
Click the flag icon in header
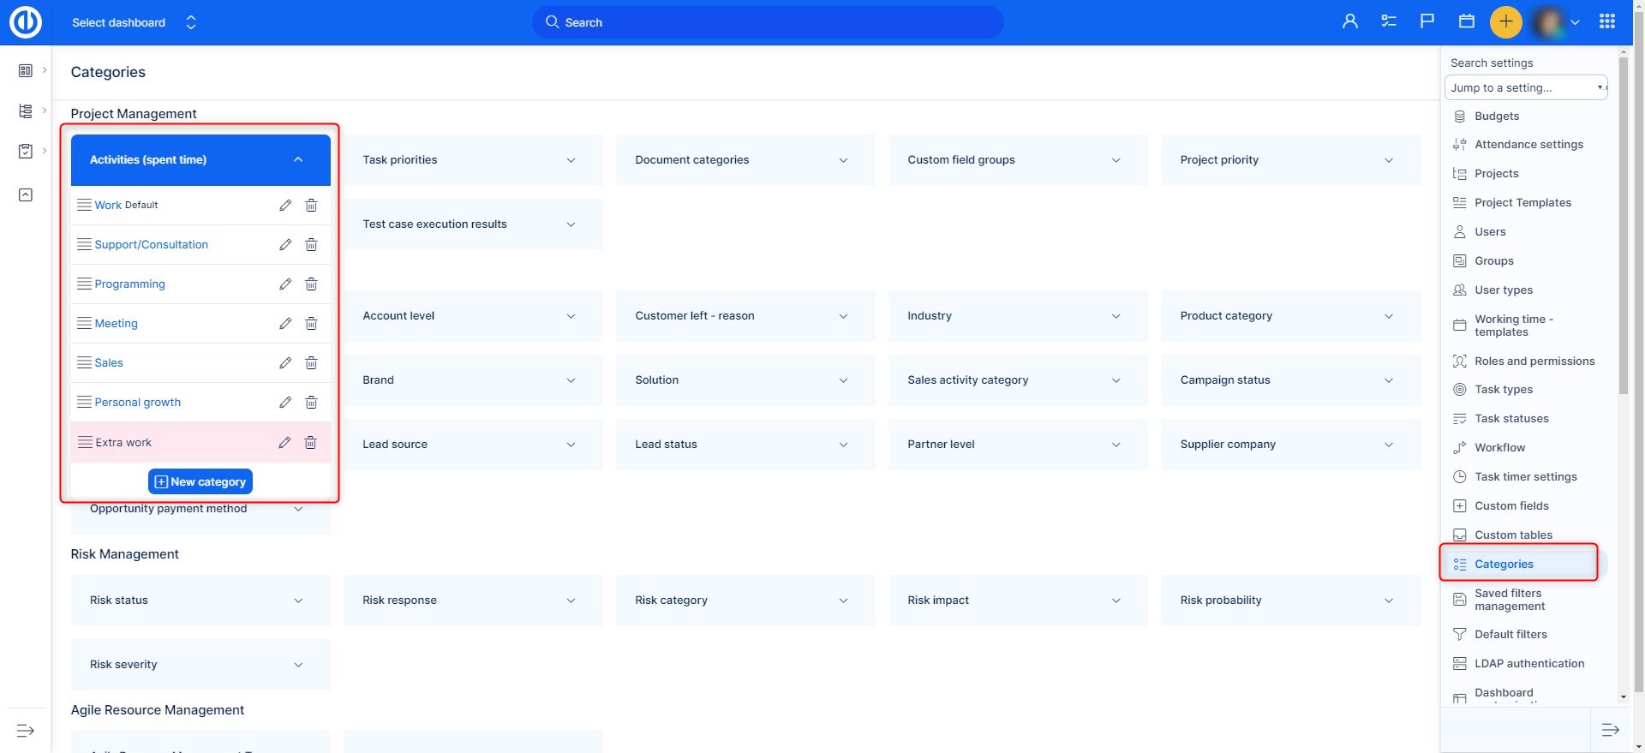1427,22
